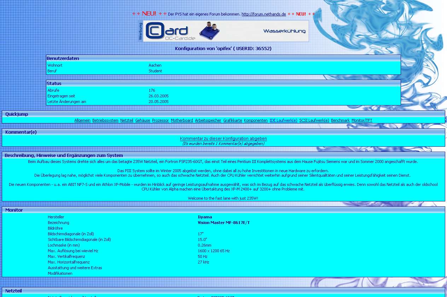The width and height of the screenshot is (447, 297).
Task: Select the Beruf value 'Student'
Action: pos(155,71)
